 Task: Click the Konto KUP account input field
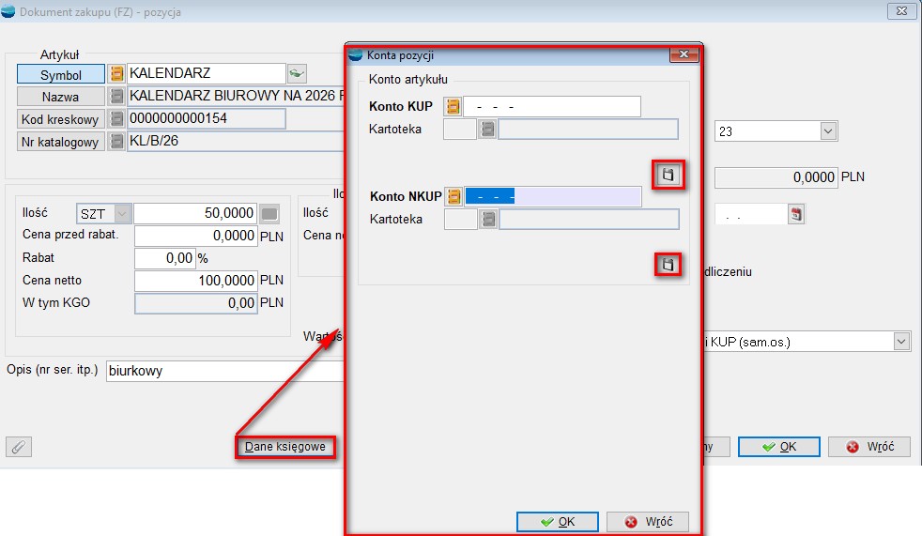tap(552, 106)
